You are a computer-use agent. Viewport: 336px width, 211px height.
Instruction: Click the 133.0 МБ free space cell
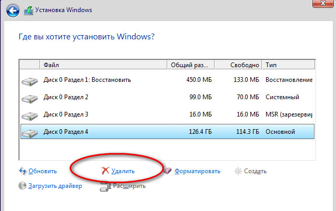[246, 80]
